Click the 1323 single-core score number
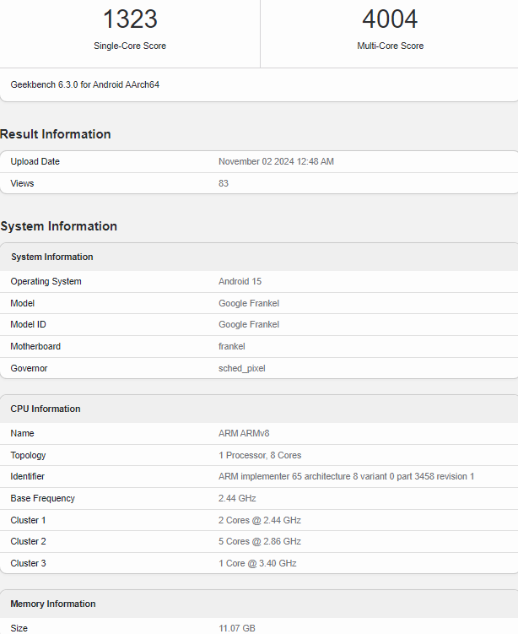518x634 pixels. pos(130,19)
